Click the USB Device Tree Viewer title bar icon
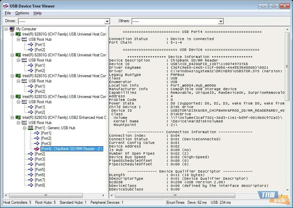 tap(6, 6)
